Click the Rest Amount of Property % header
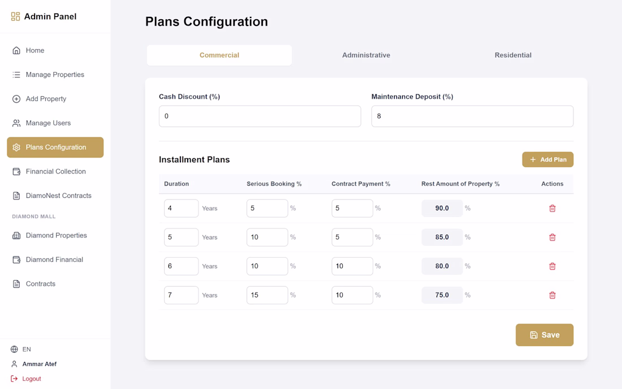 click(460, 184)
